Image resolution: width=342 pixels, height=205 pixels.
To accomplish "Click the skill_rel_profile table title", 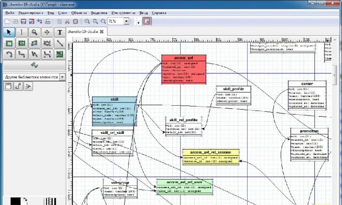I will click(183, 120).
